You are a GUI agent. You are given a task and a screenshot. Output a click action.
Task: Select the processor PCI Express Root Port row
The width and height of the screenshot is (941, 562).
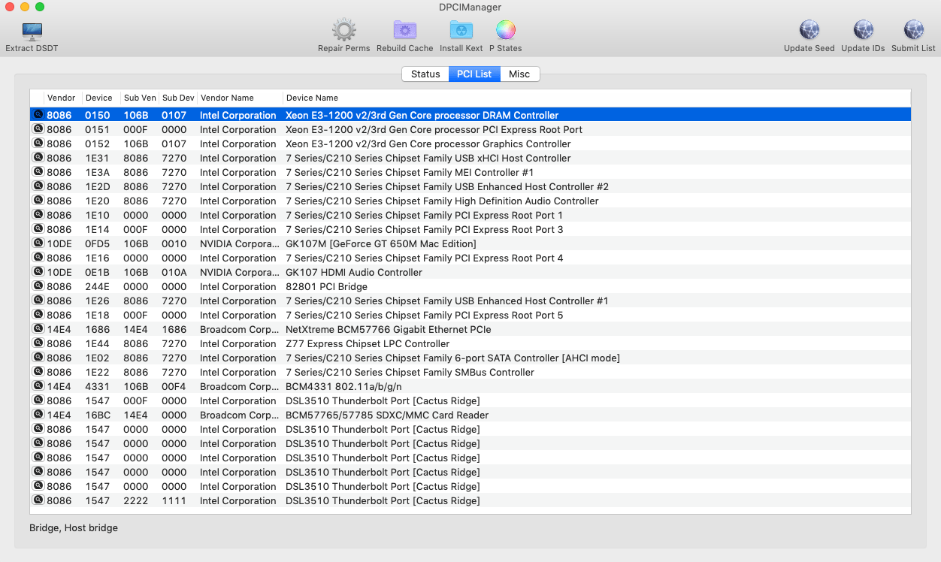[x=470, y=129]
